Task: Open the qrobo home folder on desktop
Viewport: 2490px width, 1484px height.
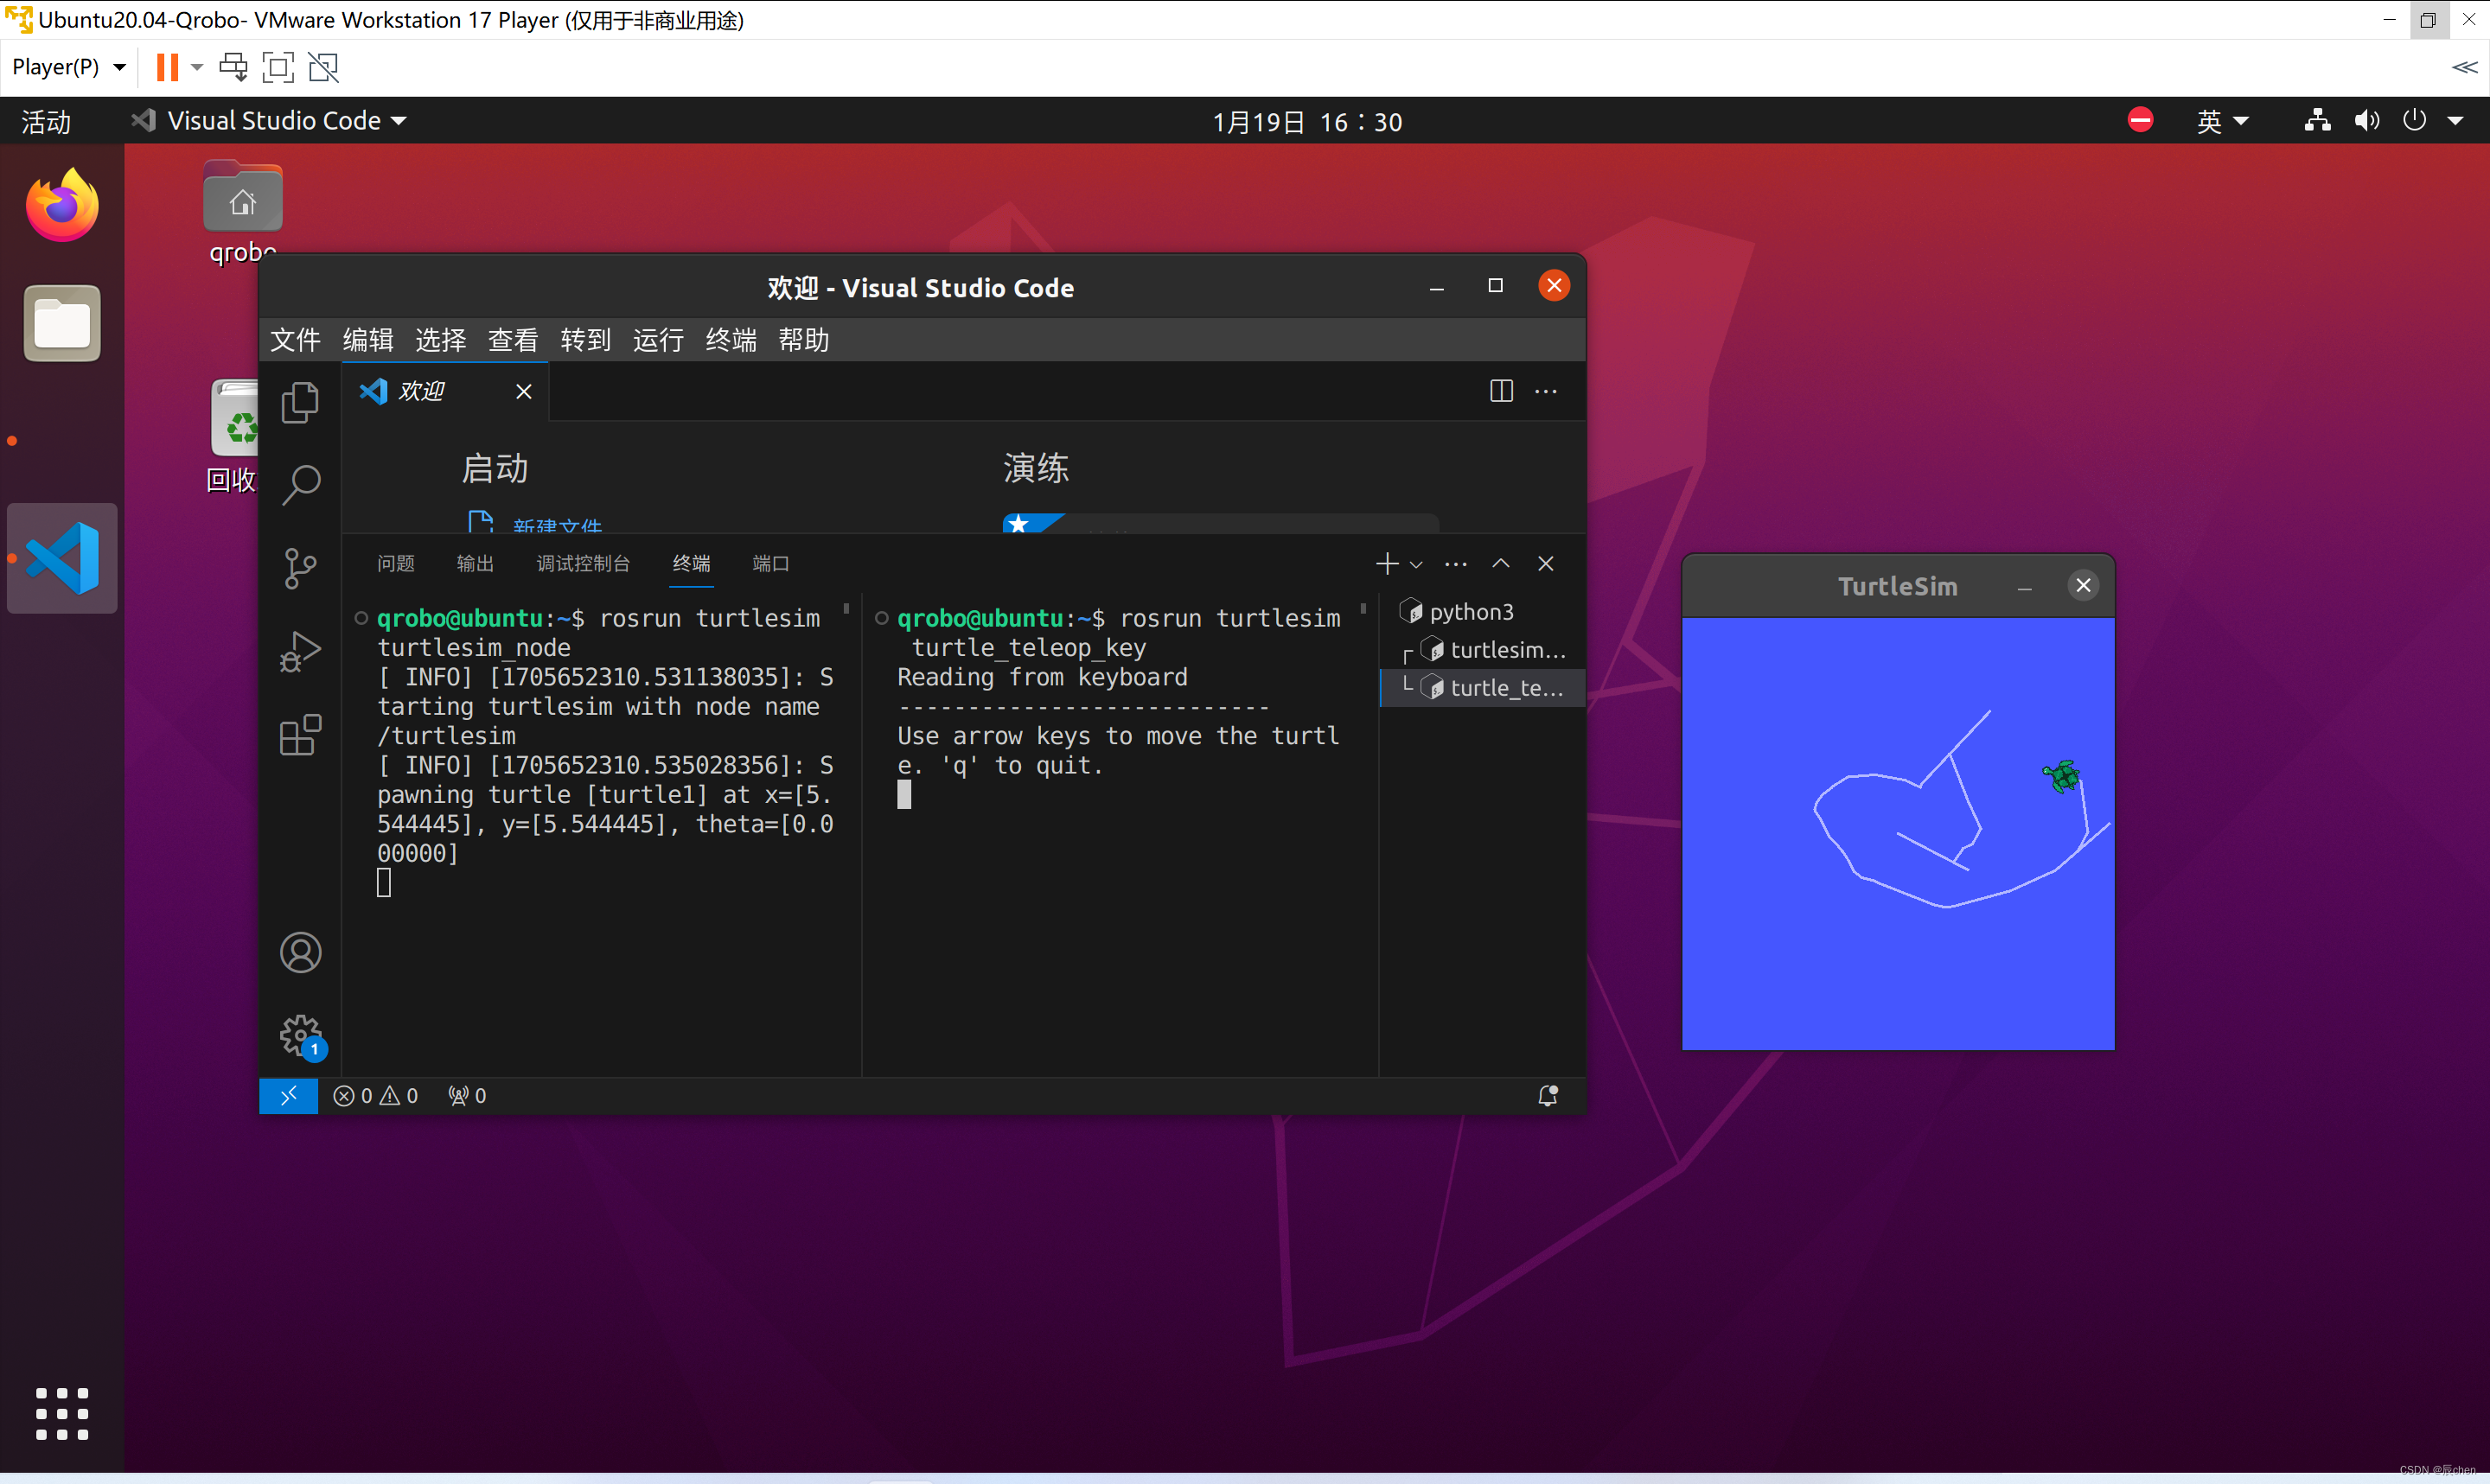Action: [243, 211]
